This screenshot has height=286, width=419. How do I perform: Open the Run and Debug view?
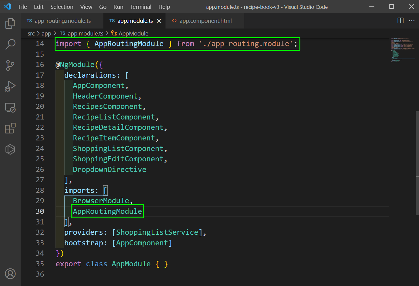(x=10, y=86)
